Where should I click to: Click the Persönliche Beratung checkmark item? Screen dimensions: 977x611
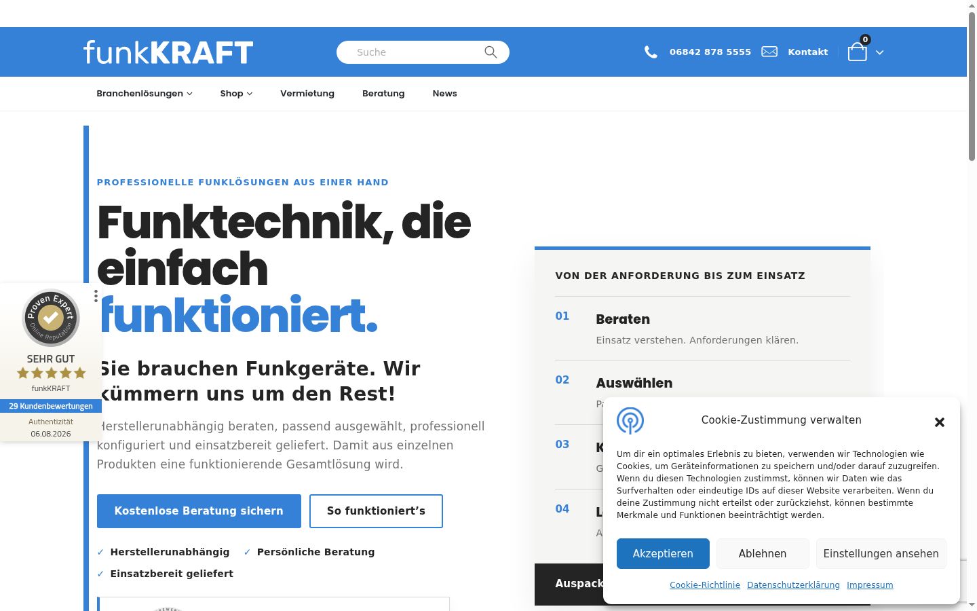(309, 552)
